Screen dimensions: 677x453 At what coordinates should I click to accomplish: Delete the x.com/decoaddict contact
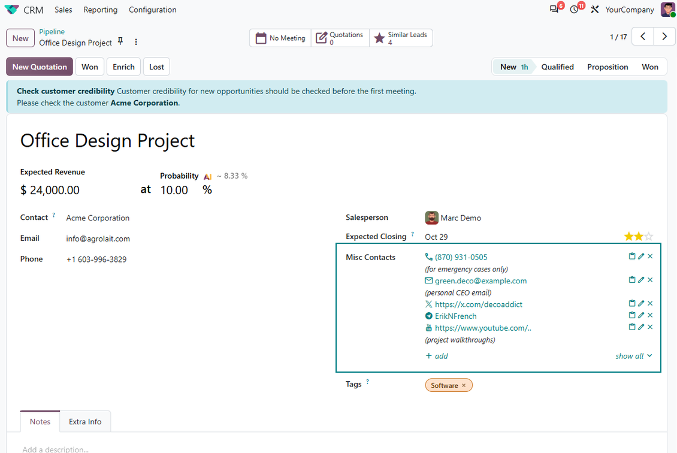pos(650,303)
